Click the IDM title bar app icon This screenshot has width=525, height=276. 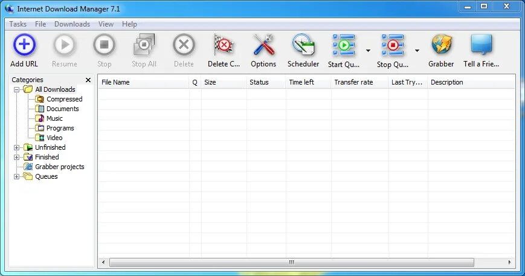10,8
